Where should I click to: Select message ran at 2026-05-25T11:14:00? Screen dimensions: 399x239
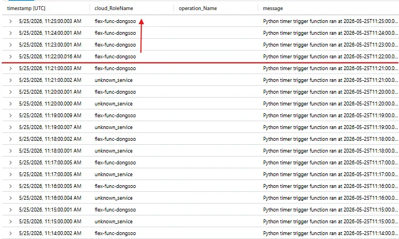click(x=331, y=233)
